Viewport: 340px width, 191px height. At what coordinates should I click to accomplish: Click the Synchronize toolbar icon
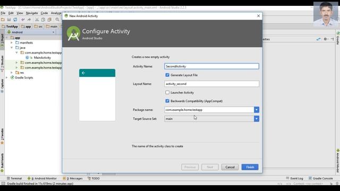15,20
